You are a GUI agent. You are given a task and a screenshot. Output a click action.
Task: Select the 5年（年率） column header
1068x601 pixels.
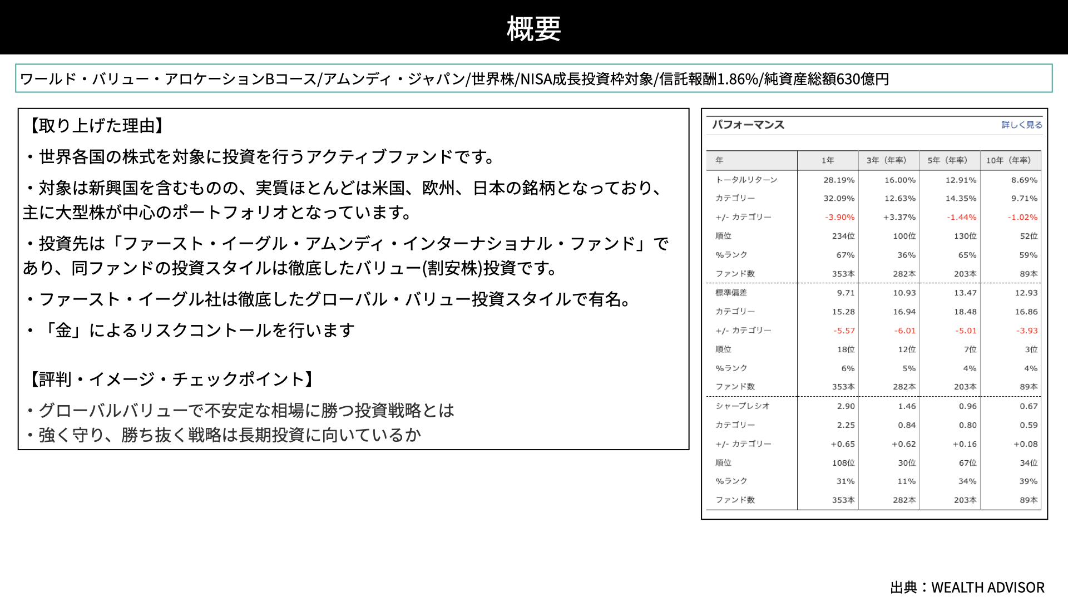[x=947, y=160]
